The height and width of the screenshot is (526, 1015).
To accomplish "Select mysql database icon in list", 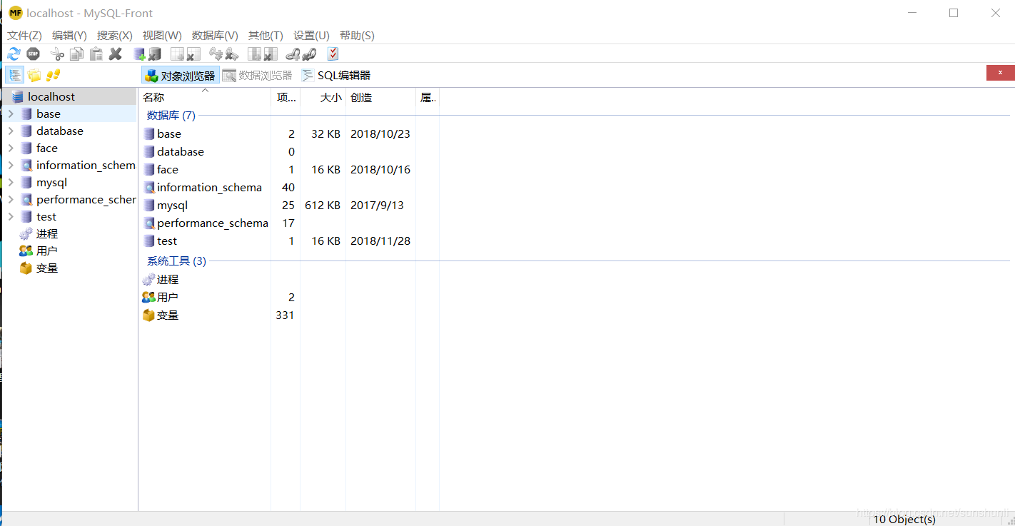I will pos(149,205).
